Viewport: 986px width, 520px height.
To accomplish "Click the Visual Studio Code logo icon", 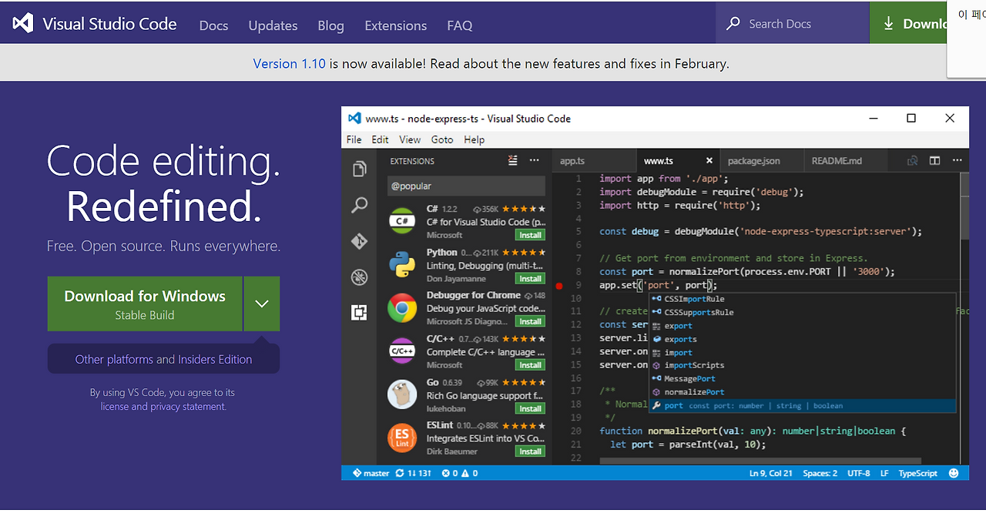I will coord(23,23).
